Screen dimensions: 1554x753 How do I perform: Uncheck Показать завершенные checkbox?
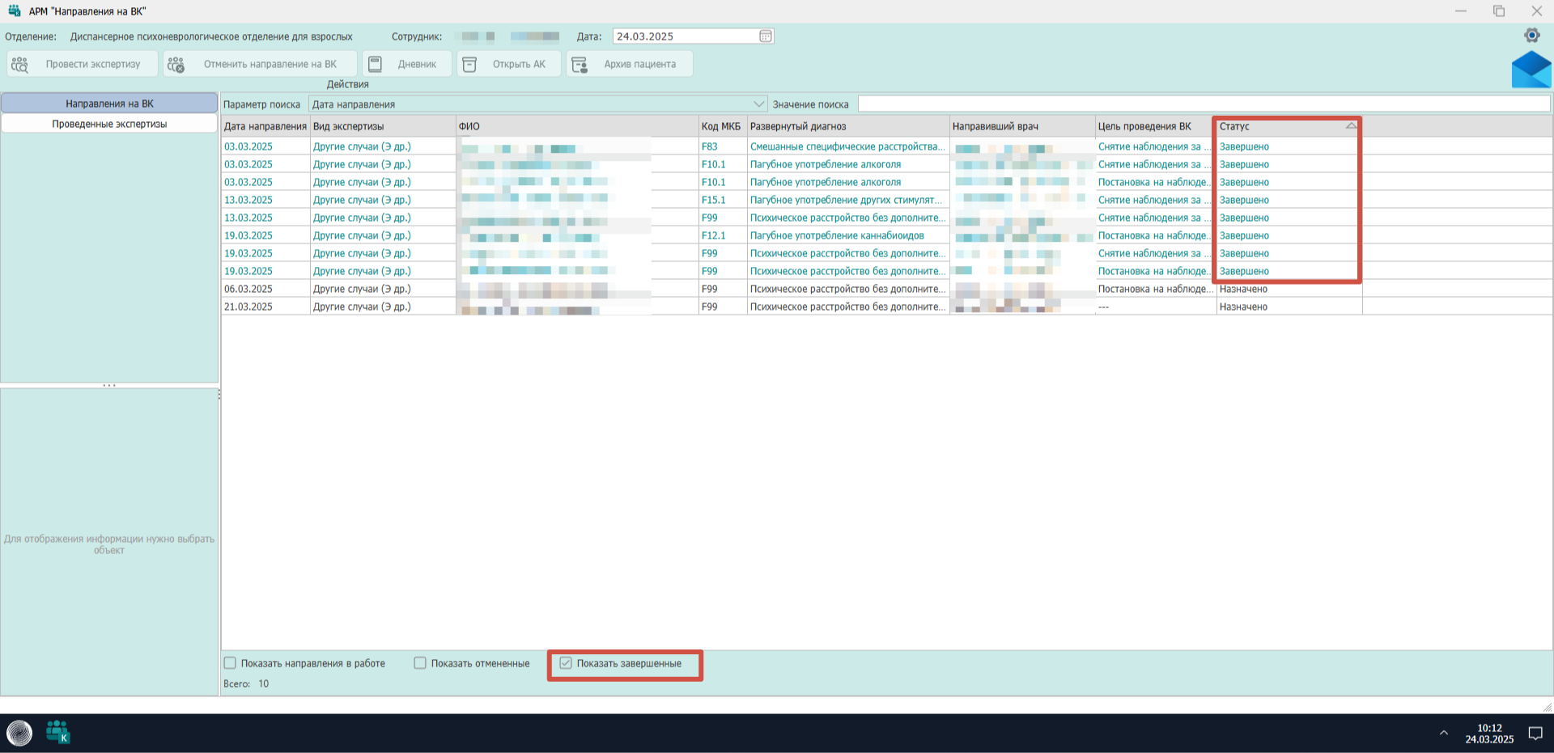[x=566, y=663]
